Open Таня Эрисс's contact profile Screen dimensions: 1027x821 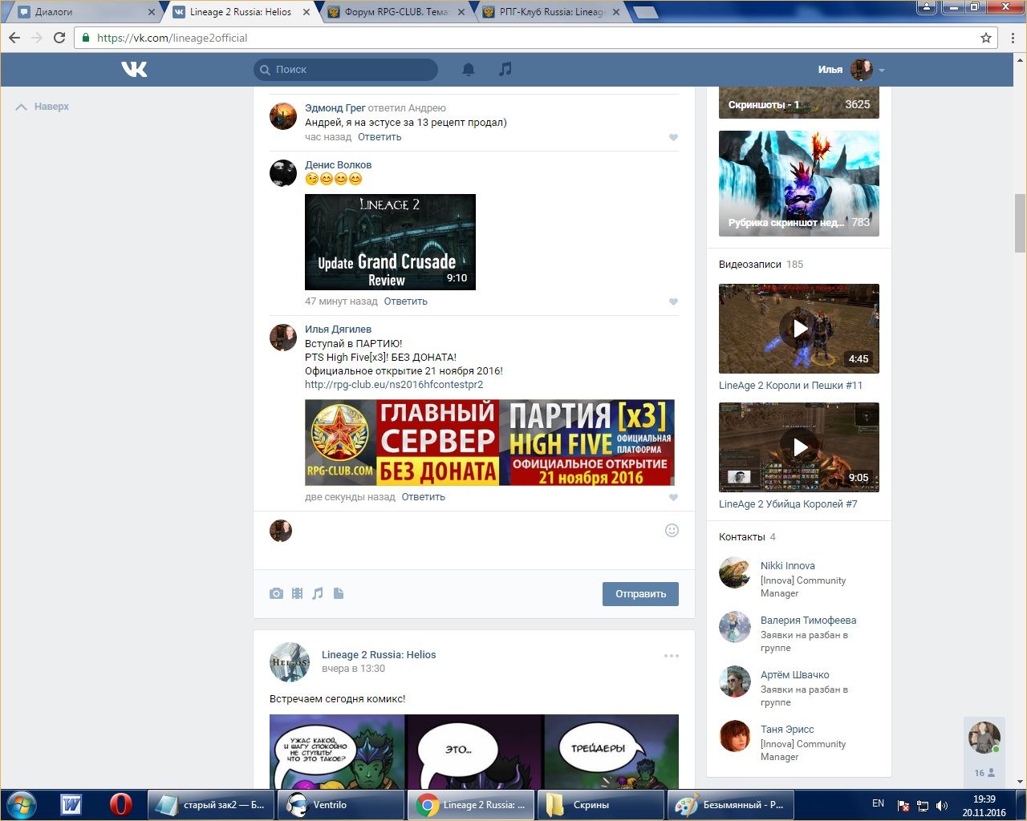[787, 730]
